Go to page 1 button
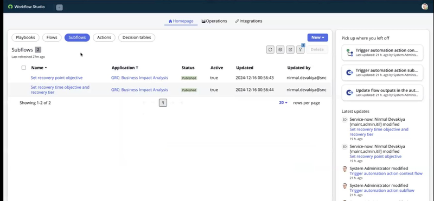The height and width of the screenshot is (201, 434). click(163, 103)
